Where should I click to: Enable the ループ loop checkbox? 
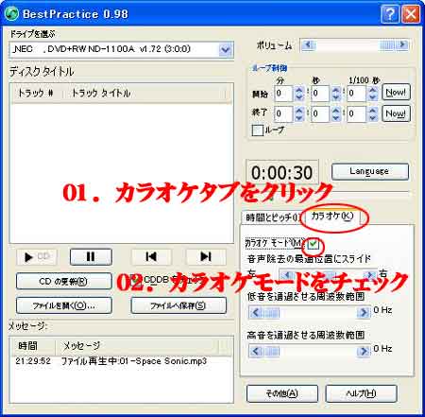[x=258, y=130]
